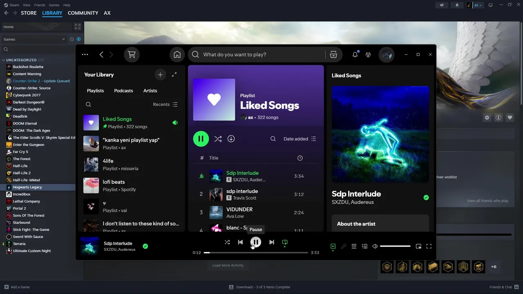Go forward in Spotify navigation

pos(111,54)
